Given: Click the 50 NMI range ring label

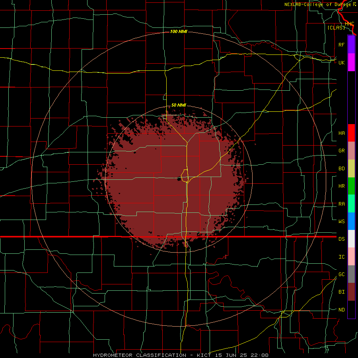Looking at the screenshot, I should pyautogui.click(x=179, y=105).
